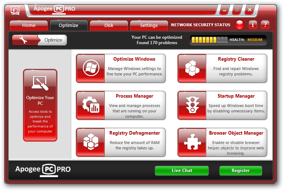Click the help question mark icon

265,24
